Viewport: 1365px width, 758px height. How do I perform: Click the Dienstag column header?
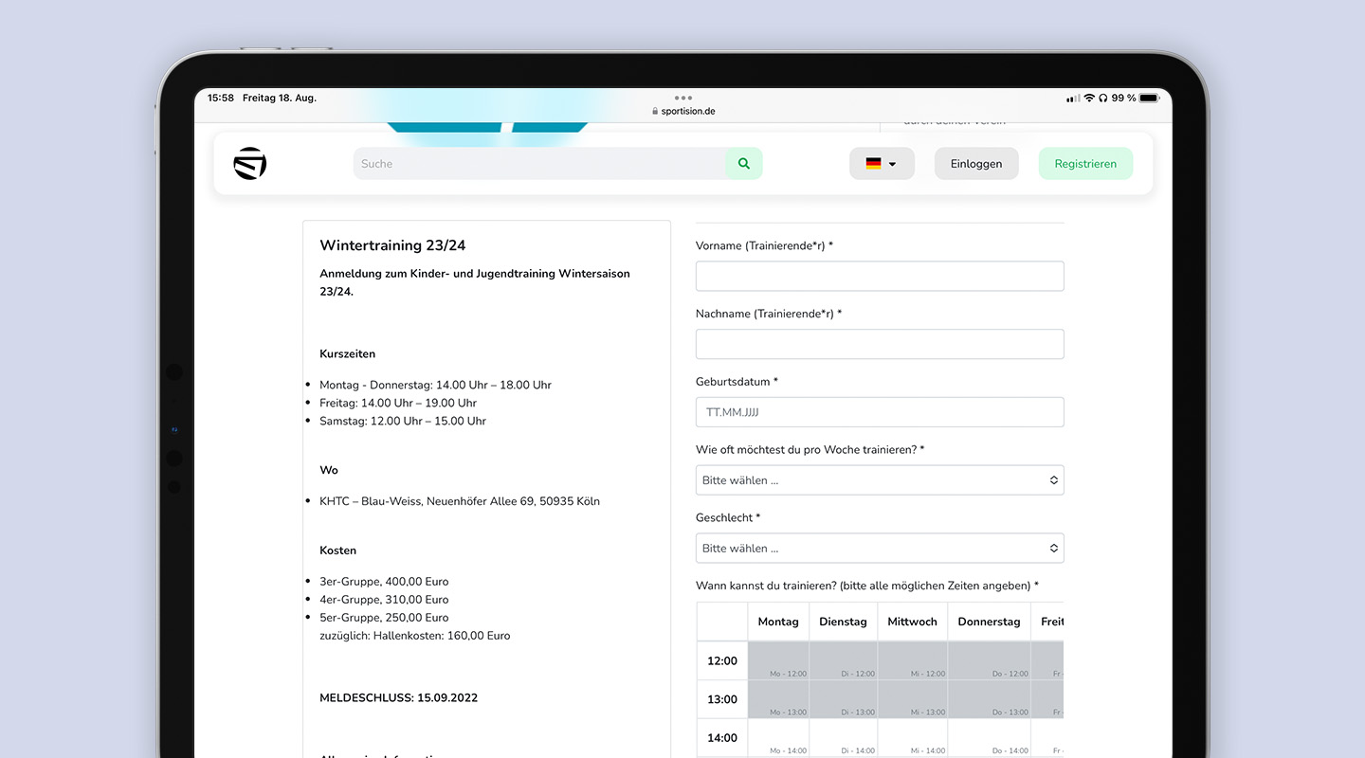click(843, 622)
